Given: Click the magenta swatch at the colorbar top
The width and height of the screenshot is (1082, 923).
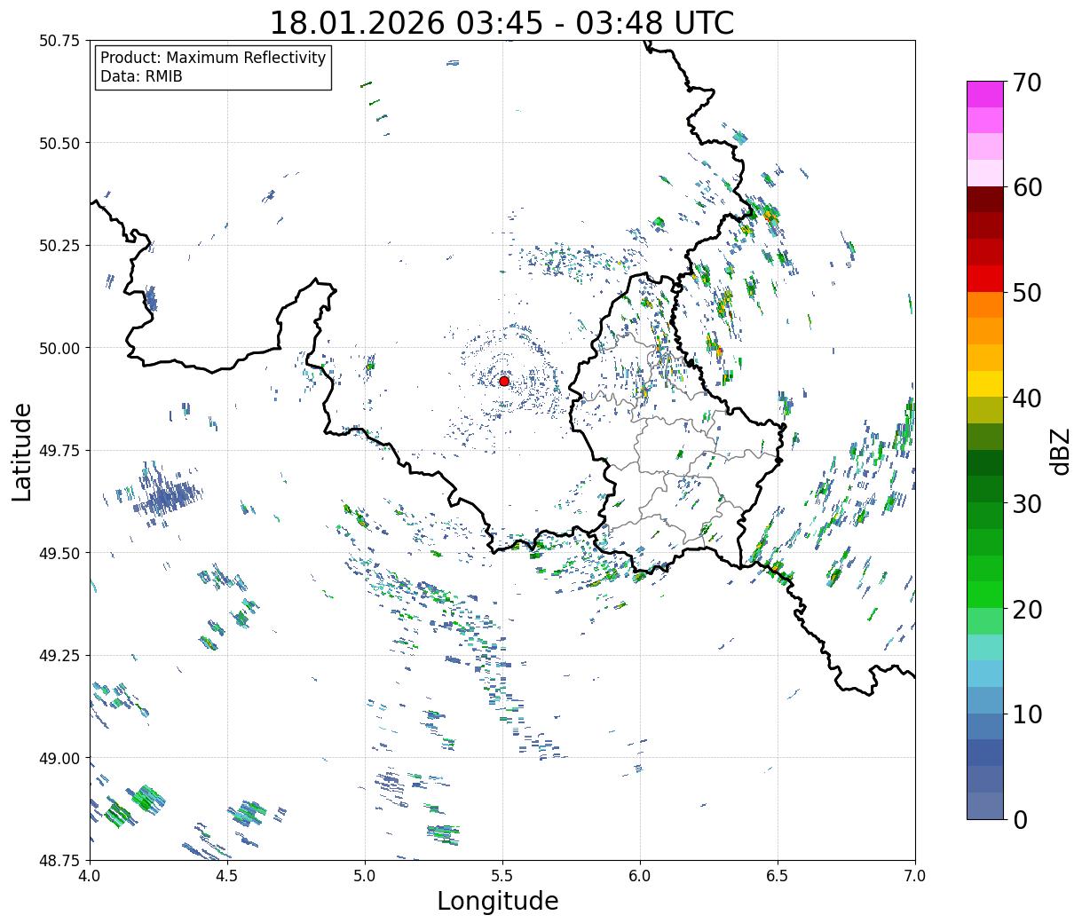Looking at the screenshot, I should tap(985, 94).
